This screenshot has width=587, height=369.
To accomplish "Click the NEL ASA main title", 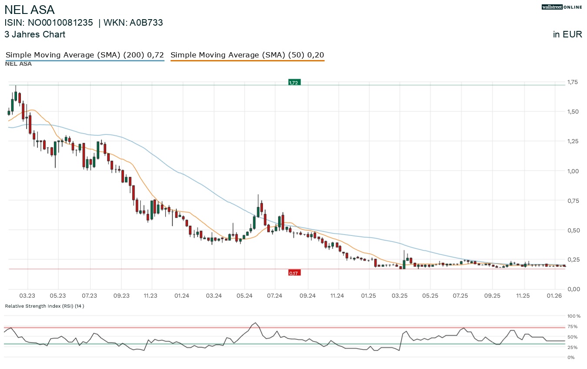I will 30,10.
